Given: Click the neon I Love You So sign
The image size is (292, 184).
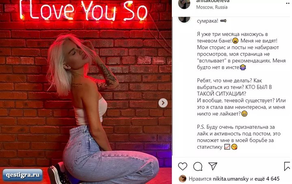Looking at the screenshot, I should tap(84, 10).
